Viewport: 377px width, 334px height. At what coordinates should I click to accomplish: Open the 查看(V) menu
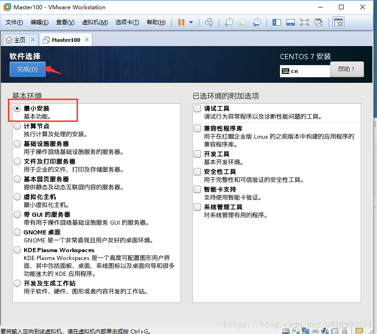point(65,22)
